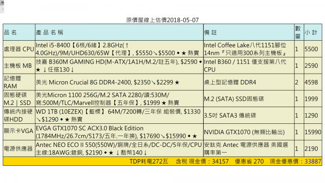Click the 數量 column header
The image size is (325, 183).
pos(299,32)
